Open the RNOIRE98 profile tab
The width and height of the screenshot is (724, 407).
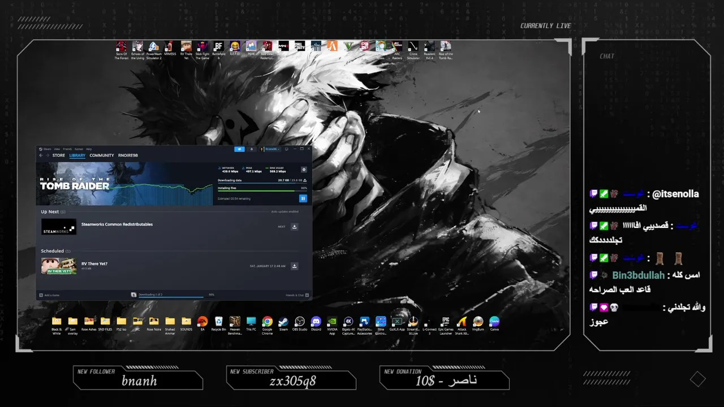pos(128,155)
